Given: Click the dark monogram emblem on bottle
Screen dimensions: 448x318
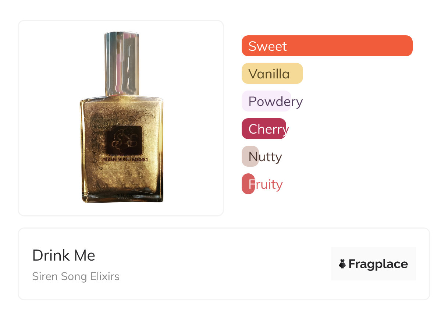Looking at the screenshot, I should click(x=124, y=141).
